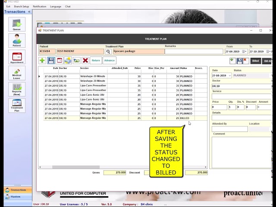The width and height of the screenshot is (276, 207).
Task: Open the Notification menu
Action: pos(39,6)
